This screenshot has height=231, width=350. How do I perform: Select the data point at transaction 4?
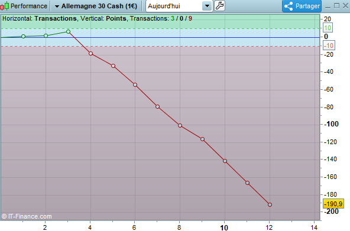[x=90, y=54]
